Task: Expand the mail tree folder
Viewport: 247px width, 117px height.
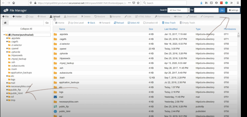Action: (x=7, y=83)
